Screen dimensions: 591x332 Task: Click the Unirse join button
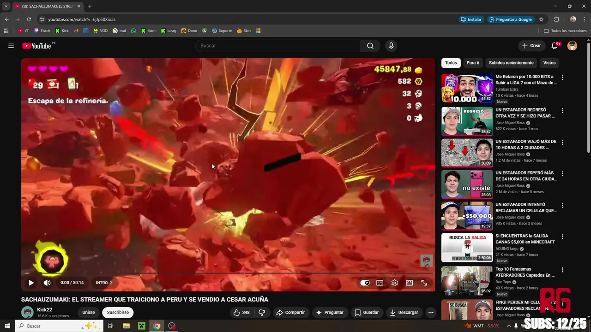click(89, 312)
